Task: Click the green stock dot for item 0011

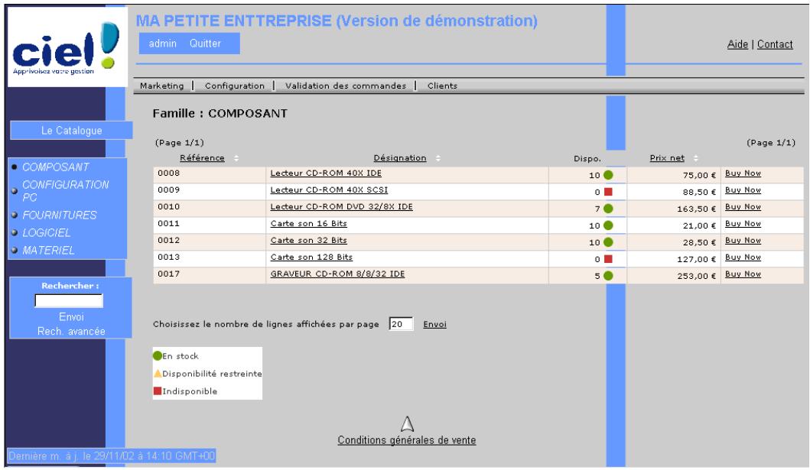Action: (609, 225)
